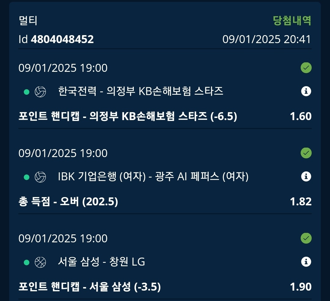Click green checkmark on third bet leg
Viewport: 330px width, 301px height.
(x=306, y=238)
